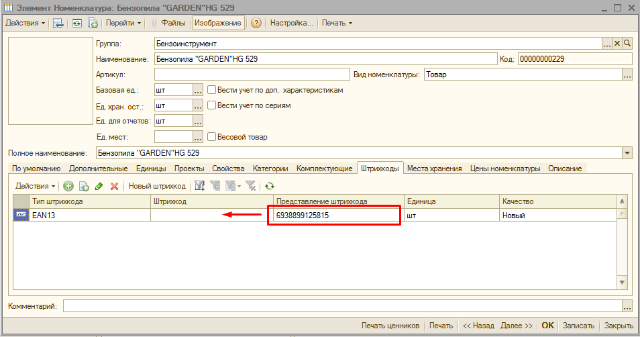
Task: Click the magnifier icon in Группа field
Action: click(x=628, y=43)
